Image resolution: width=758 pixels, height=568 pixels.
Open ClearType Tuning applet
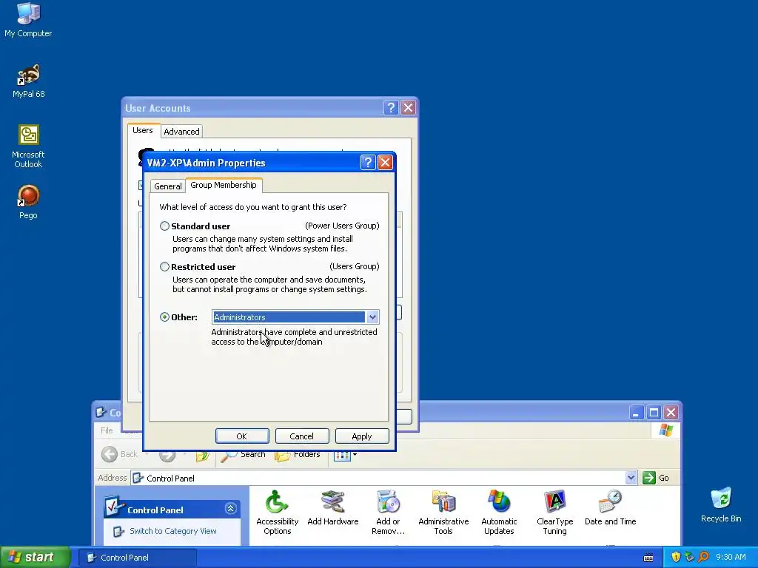(x=554, y=513)
